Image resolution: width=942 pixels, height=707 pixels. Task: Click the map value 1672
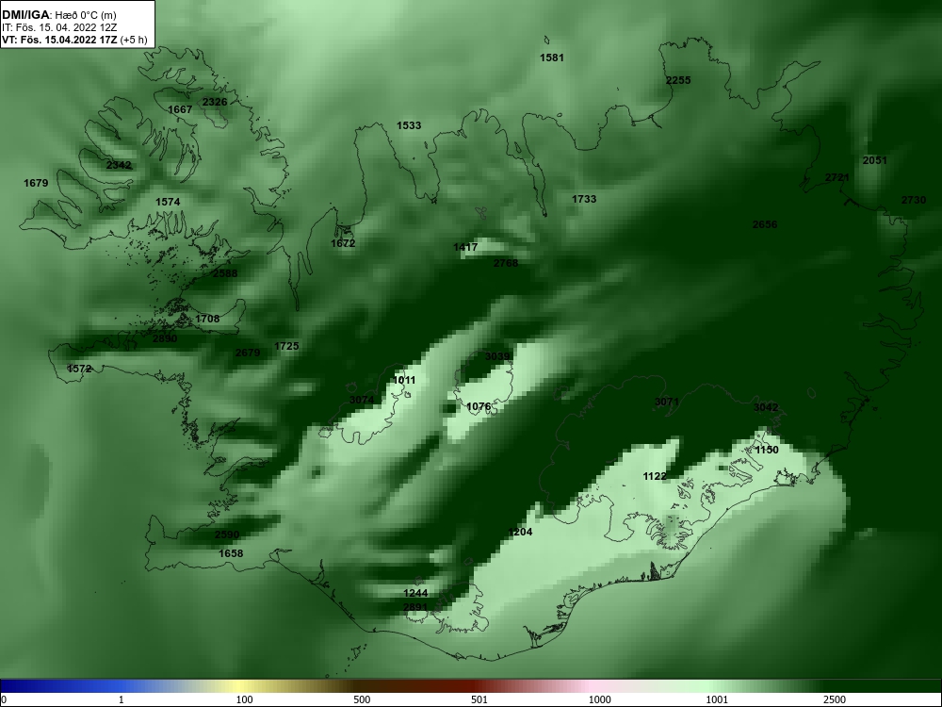pyautogui.click(x=343, y=243)
